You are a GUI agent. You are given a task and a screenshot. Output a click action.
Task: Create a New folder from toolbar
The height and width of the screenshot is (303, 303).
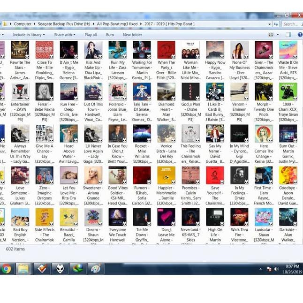coord(132,35)
